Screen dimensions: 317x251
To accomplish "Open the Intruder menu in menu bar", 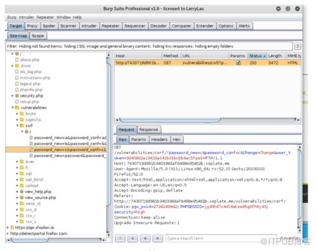I will tap(26, 17).
